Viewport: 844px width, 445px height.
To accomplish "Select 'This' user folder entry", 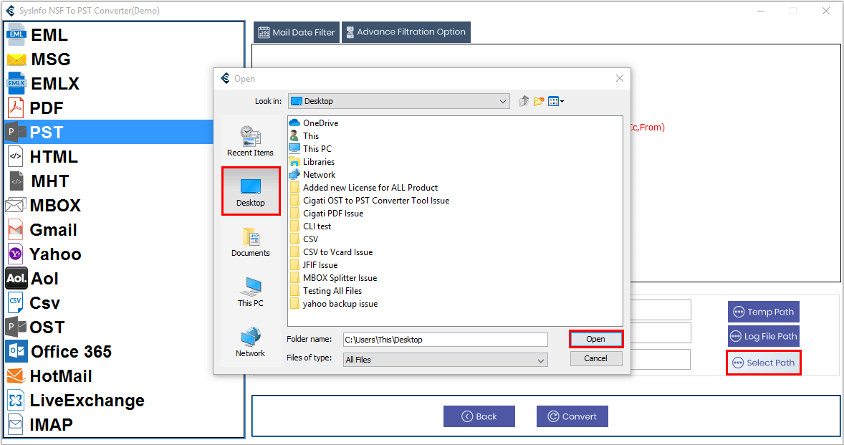I will pyautogui.click(x=304, y=136).
